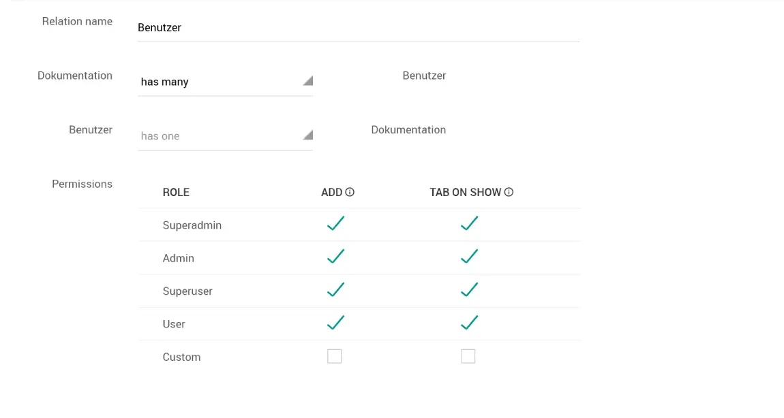The image size is (784, 418).
Task: Disable Tab on Show for Superuser
Action: click(x=468, y=290)
